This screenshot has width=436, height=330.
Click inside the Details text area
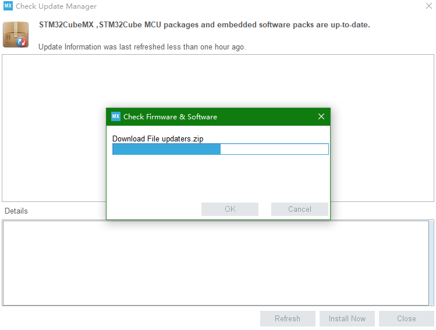click(216, 262)
